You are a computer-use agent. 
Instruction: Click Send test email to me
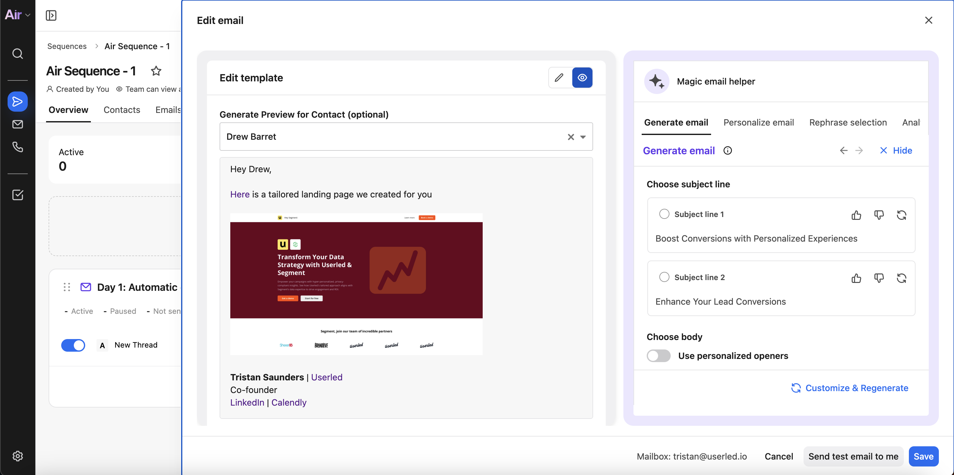point(853,456)
